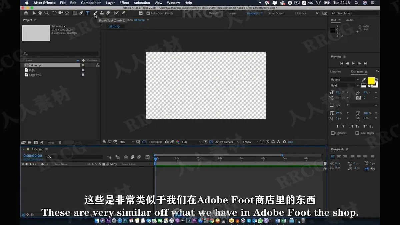Click the Region of Interest icon
The height and width of the screenshot is (225, 400).
tap(206, 142)
